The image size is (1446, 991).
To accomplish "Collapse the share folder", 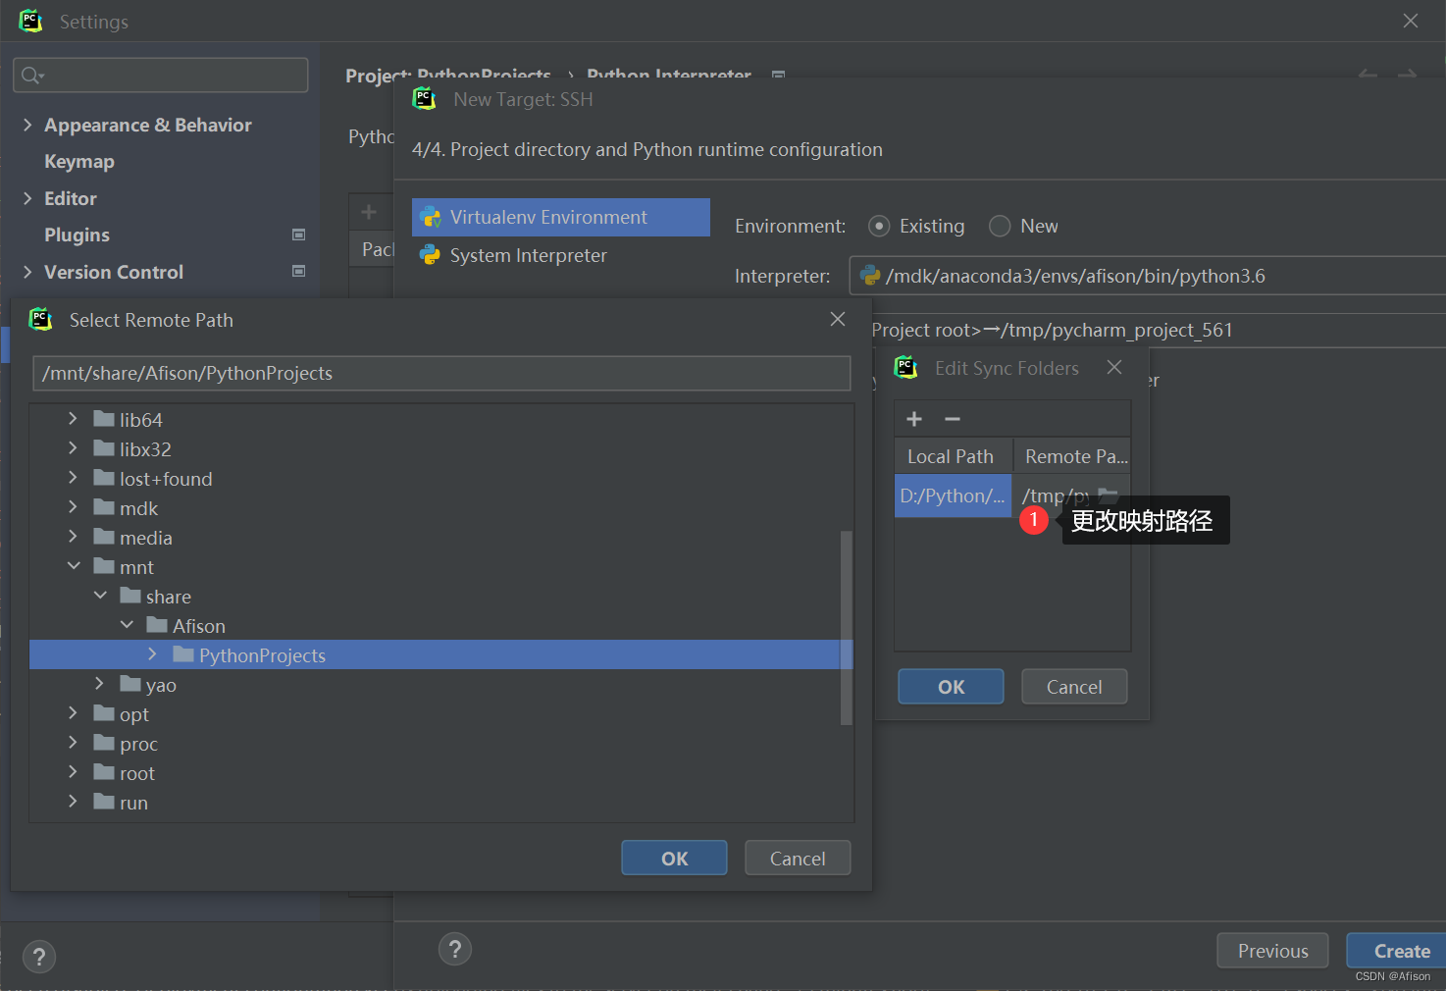I will [x=100, y=595].
